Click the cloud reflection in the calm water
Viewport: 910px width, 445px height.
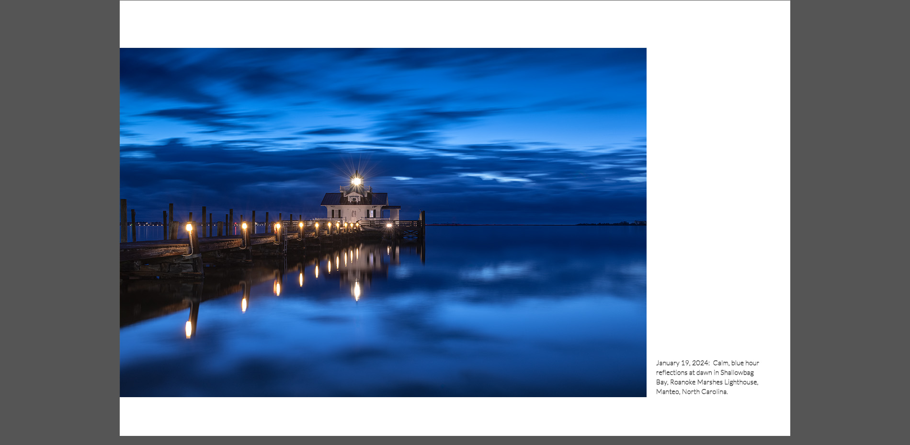[x=498, y=272]
